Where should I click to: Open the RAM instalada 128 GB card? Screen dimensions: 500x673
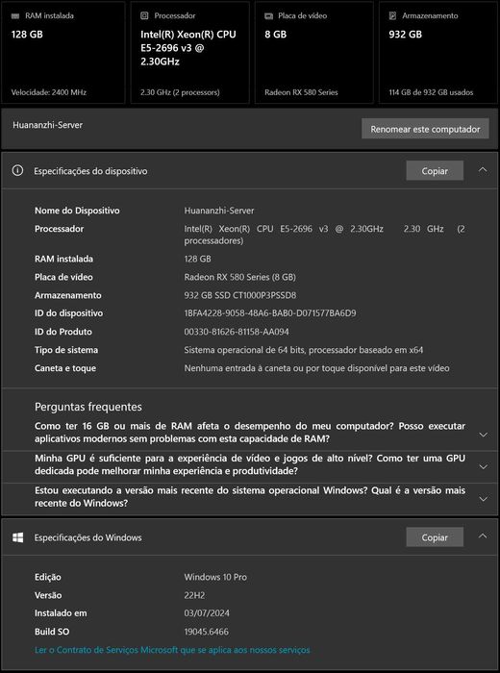63,52
